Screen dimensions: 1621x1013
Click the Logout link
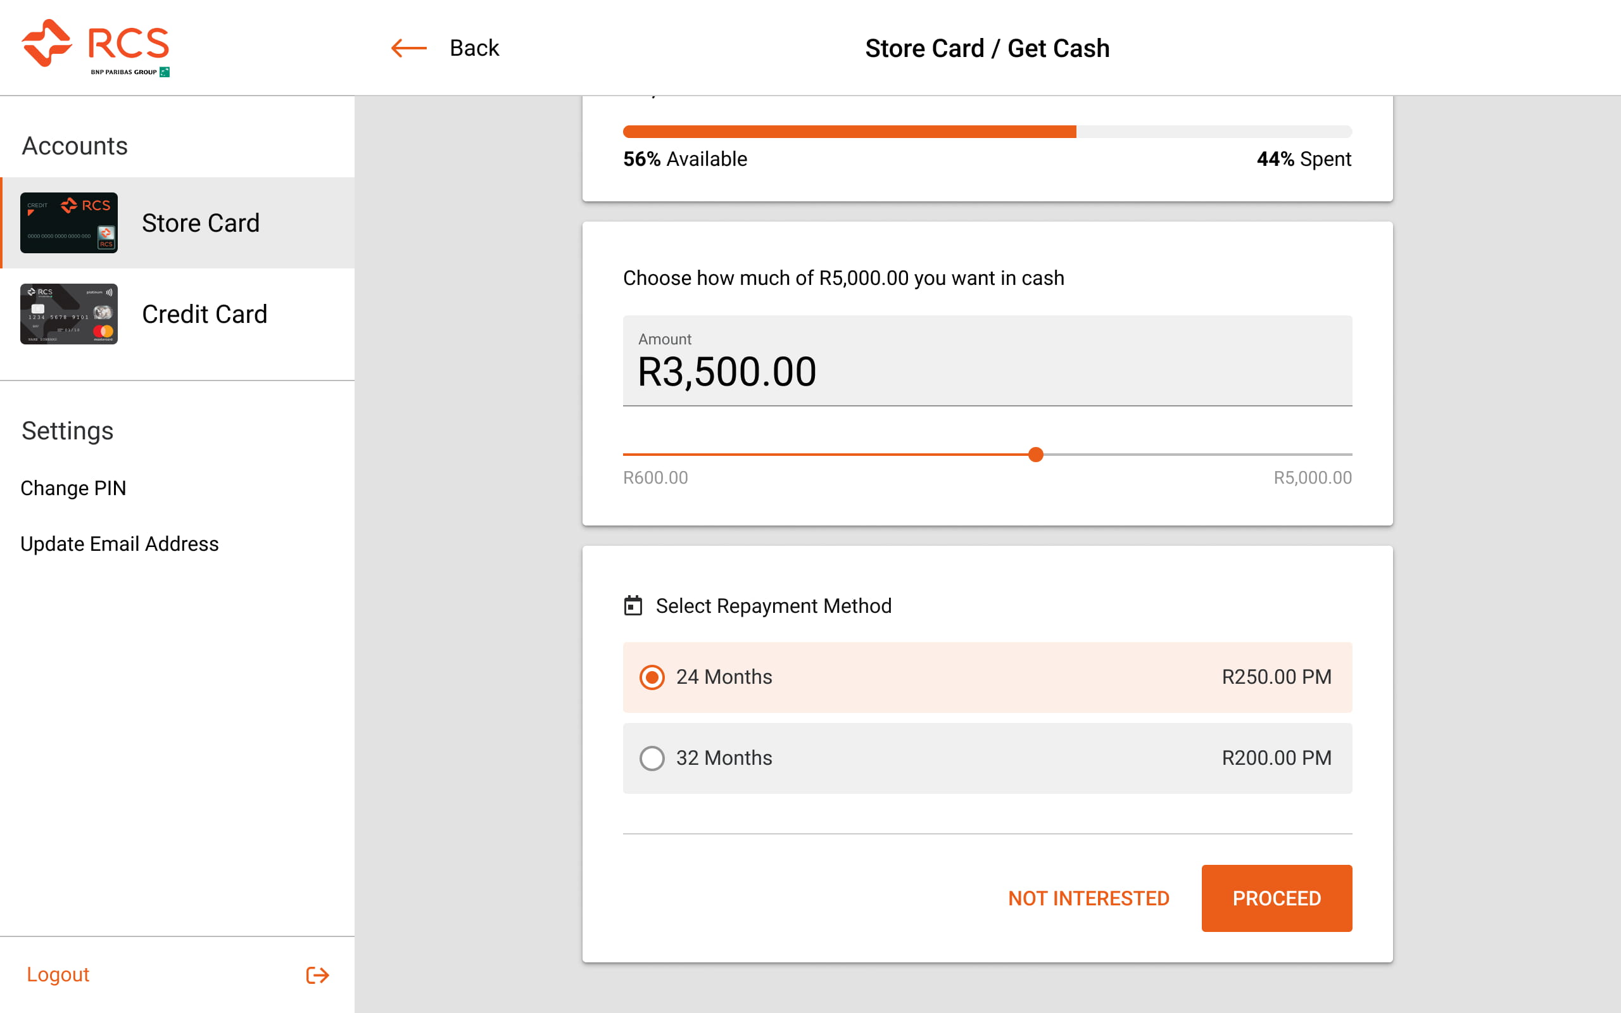pyautogui.click(x=58, y=975)
